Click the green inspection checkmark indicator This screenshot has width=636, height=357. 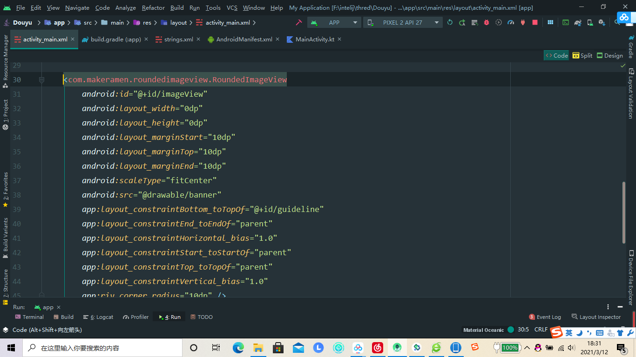[x=623, y=66]
